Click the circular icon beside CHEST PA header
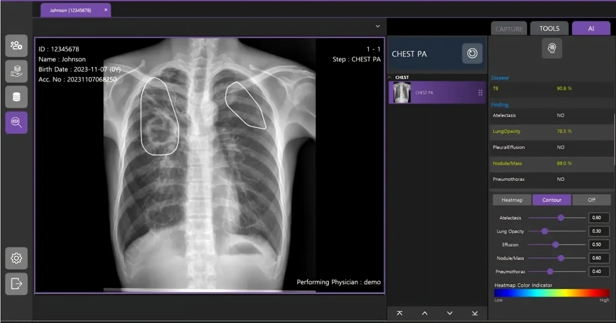The height and width of the screenshot is (323, 616). [x=472, y=54]
